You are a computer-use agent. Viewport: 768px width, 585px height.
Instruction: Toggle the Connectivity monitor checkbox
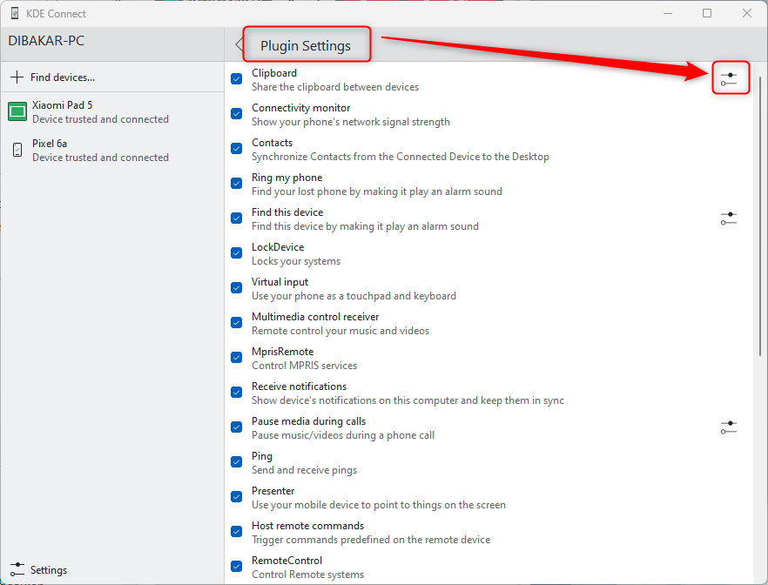pyautogui.click(x=237, y=113)
